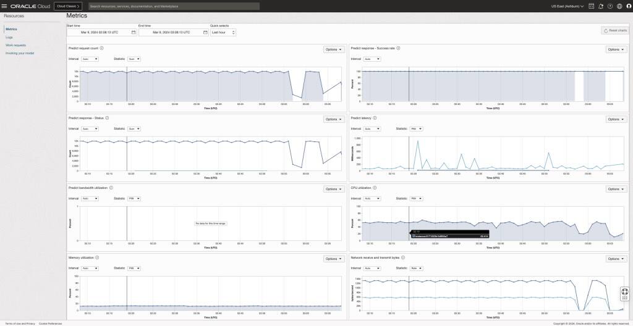This screenshot has width=633, height=326.
Task: Open the hamburger navigation menu
Action: pos(4,6)
